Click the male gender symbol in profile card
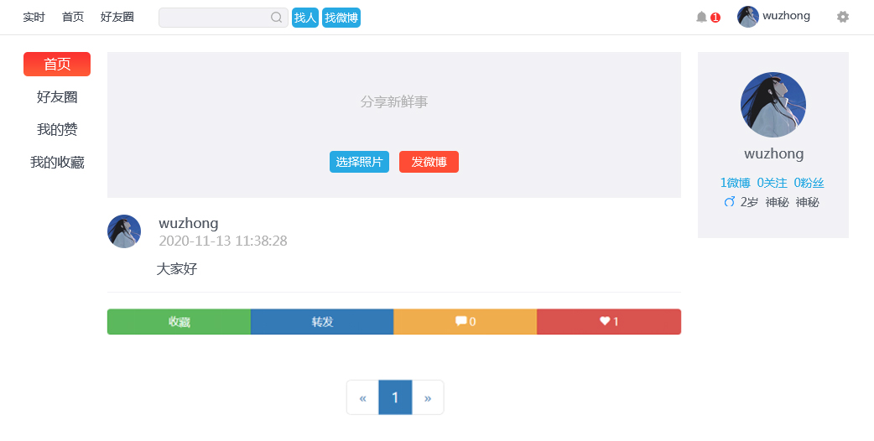 click(x=729, y=202)
